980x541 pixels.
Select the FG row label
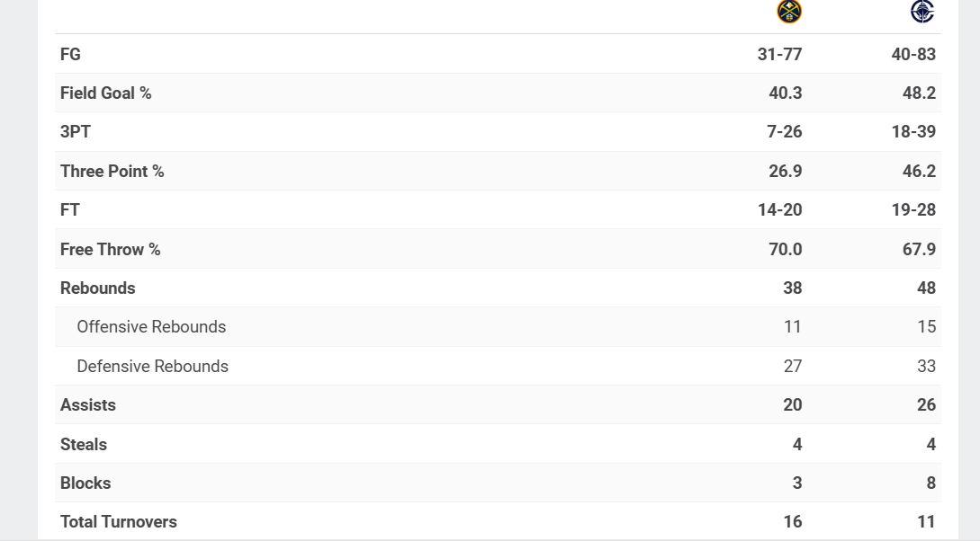coord(70,54)
